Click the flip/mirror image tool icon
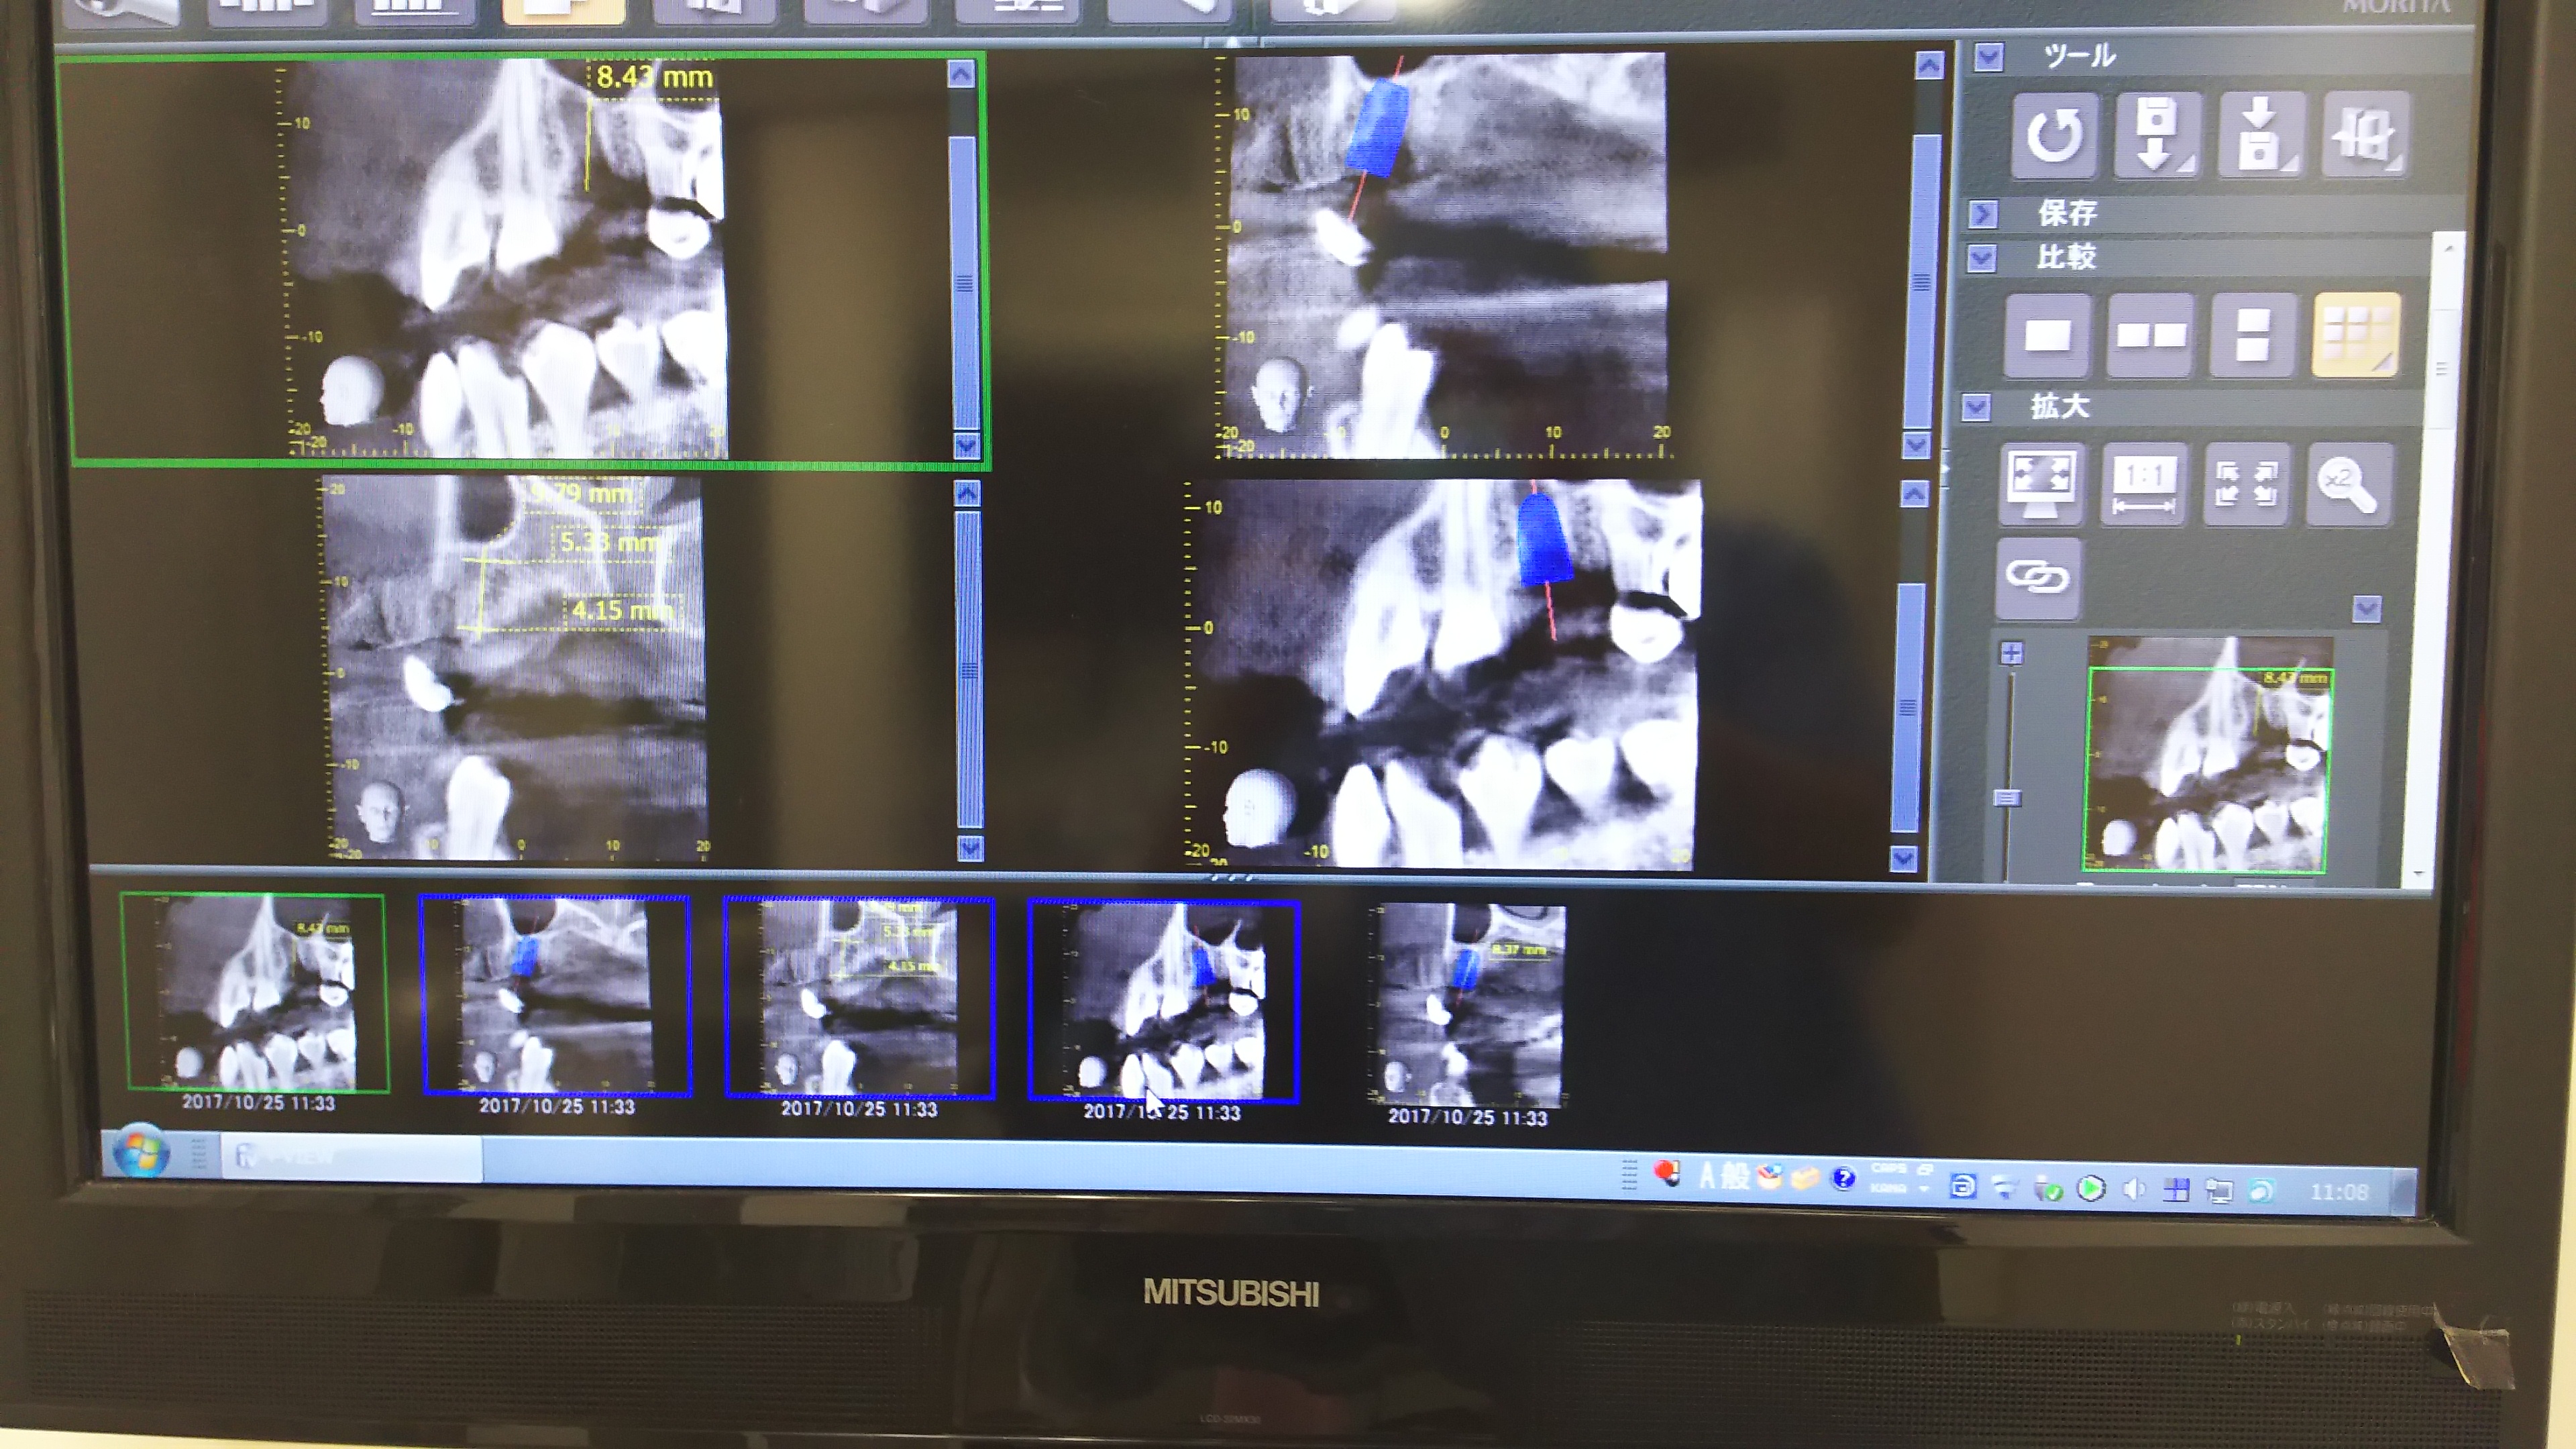2576x1449 pixels. pos(2365,135)
